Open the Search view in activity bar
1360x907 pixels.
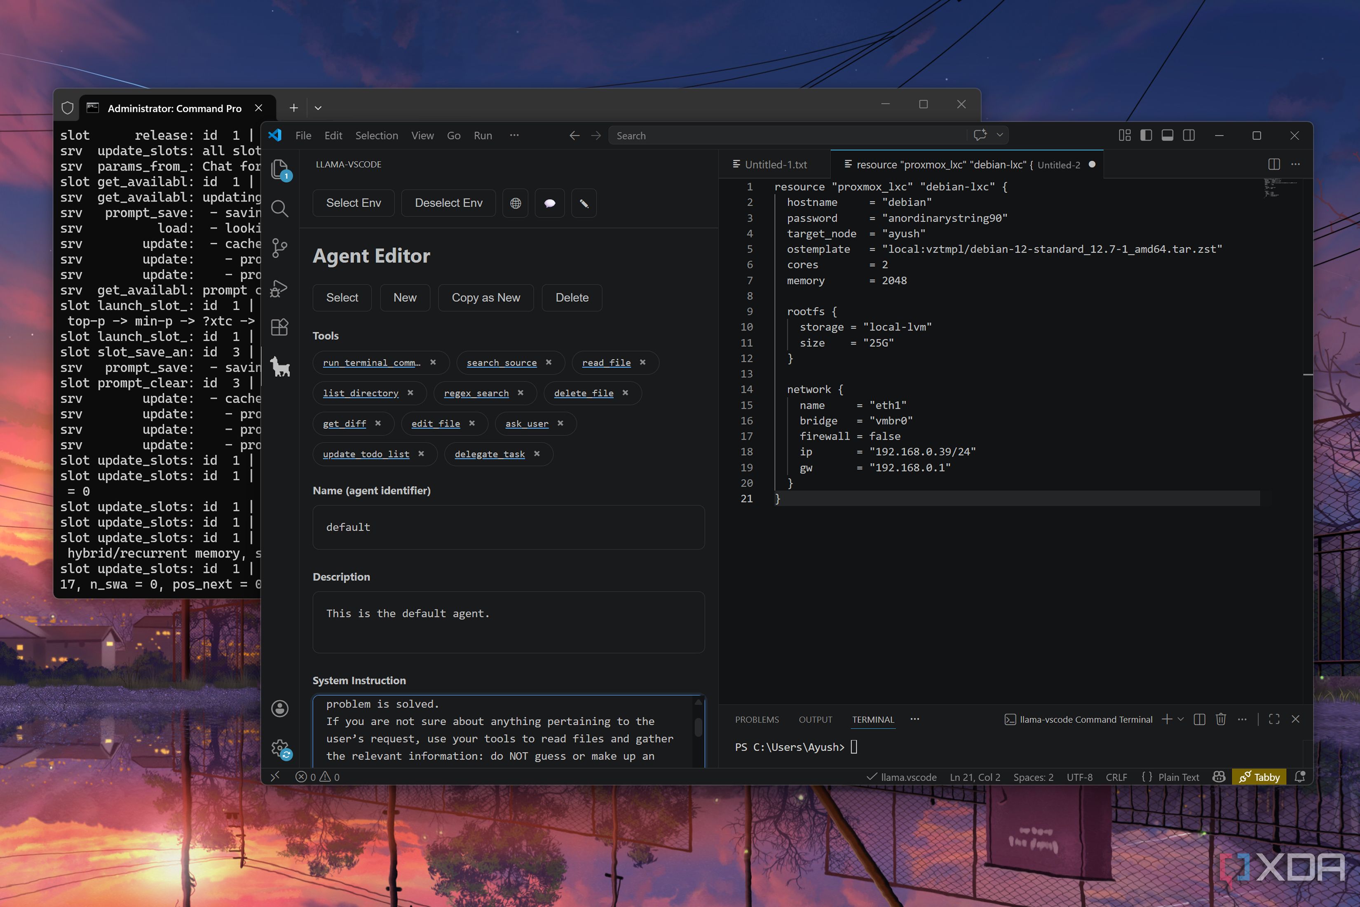280,208
